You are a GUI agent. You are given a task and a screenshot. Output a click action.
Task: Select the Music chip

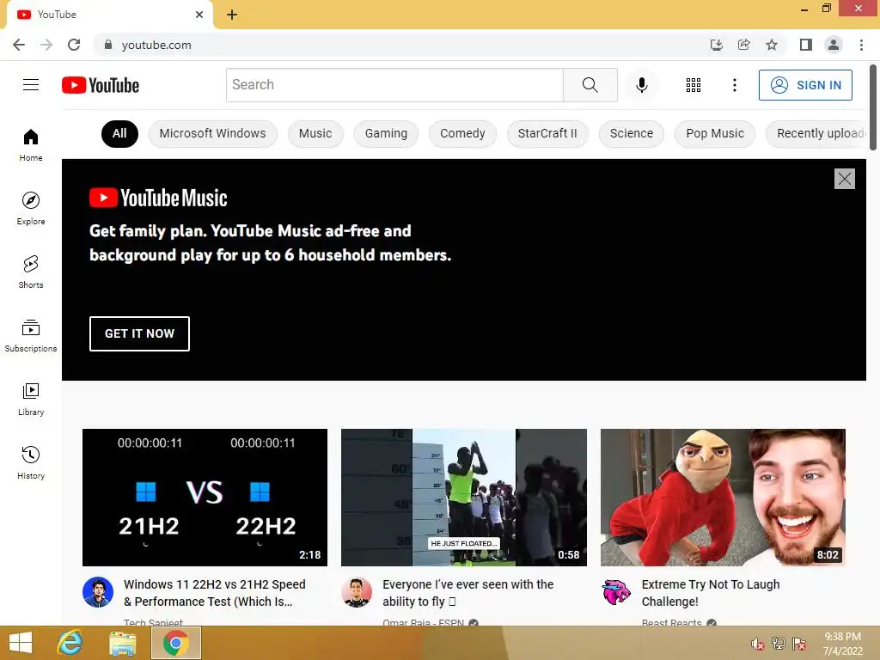pyautogui.click(x=315, y=133)
